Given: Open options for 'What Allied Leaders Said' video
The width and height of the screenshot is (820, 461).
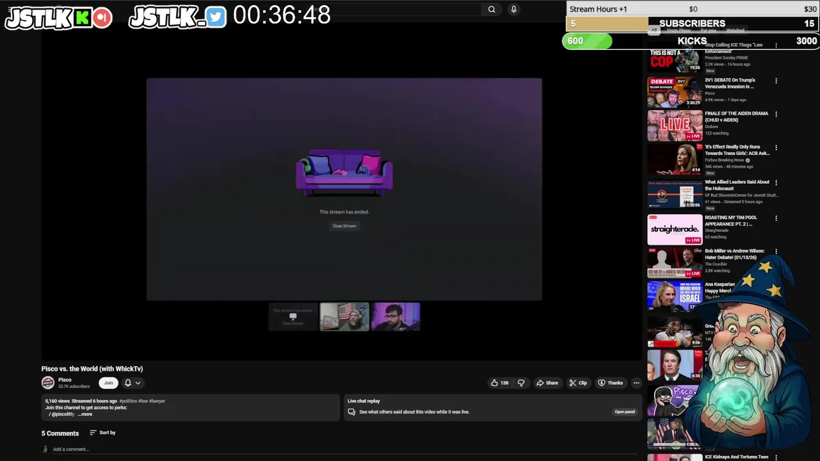Looking at the screenshot, I should [776, 182].
